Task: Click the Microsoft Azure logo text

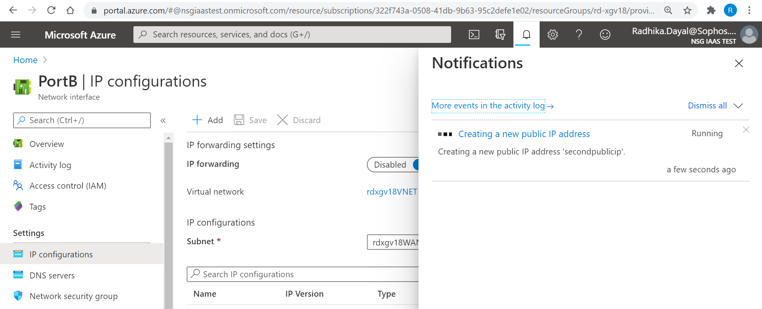Action: coord(80,35)
